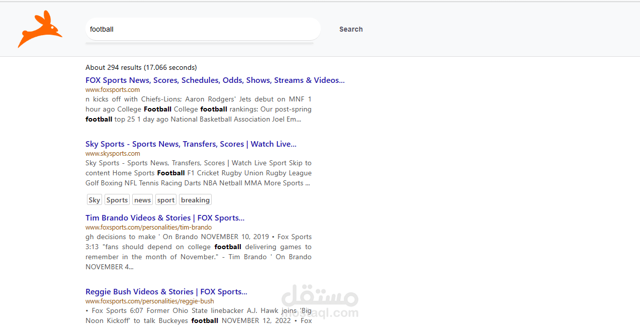640x326 pixels.
Task: Click the www.skysports.com URL text
Action: tap(113, 154)
